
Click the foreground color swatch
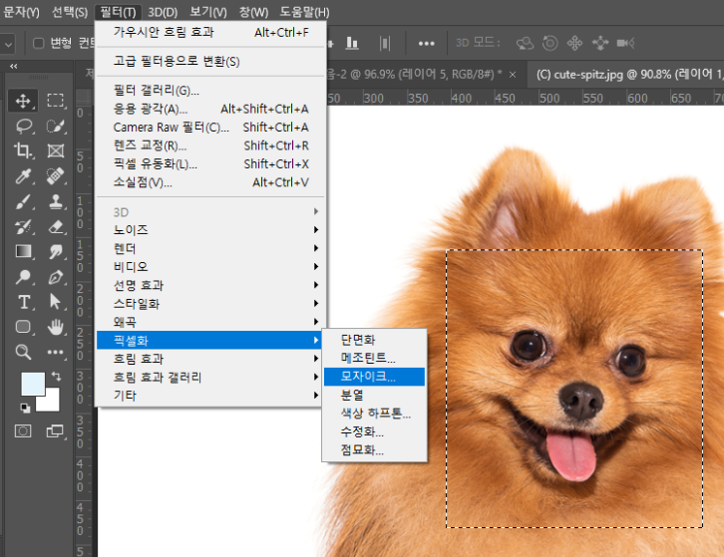point(33,384)
